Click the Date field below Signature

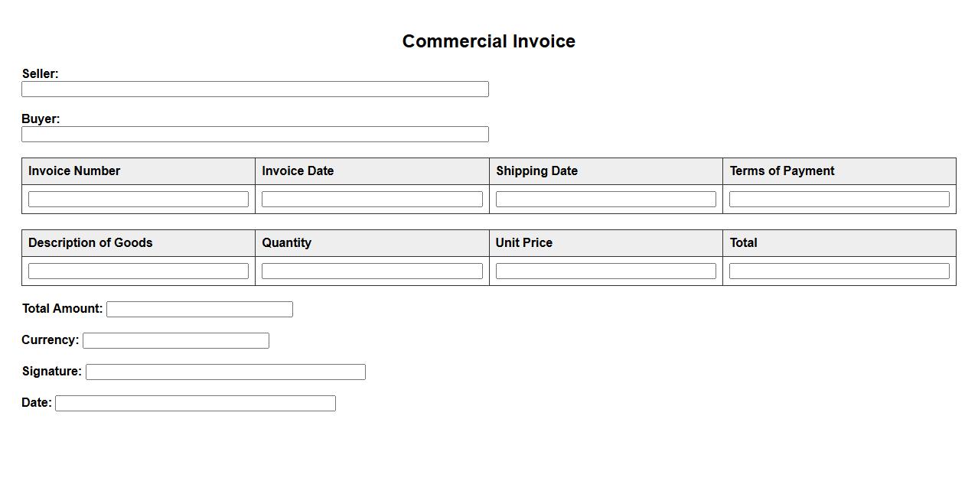[195, 404]
